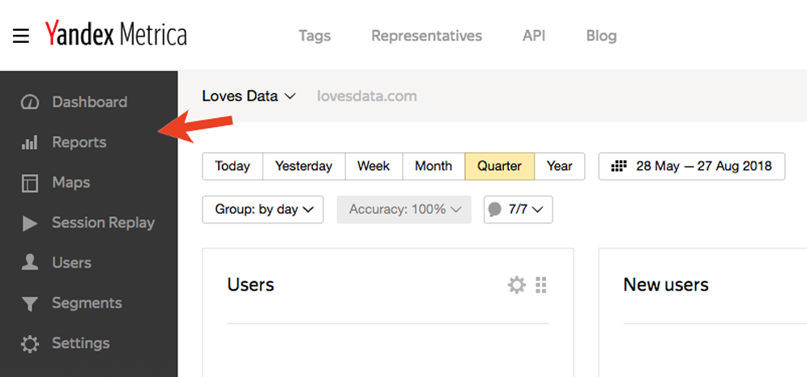The width and height of the screenshot is (807, 377).
Task: Open the date range 28 May — 27 Aug 2018
Action: point(692,167)
